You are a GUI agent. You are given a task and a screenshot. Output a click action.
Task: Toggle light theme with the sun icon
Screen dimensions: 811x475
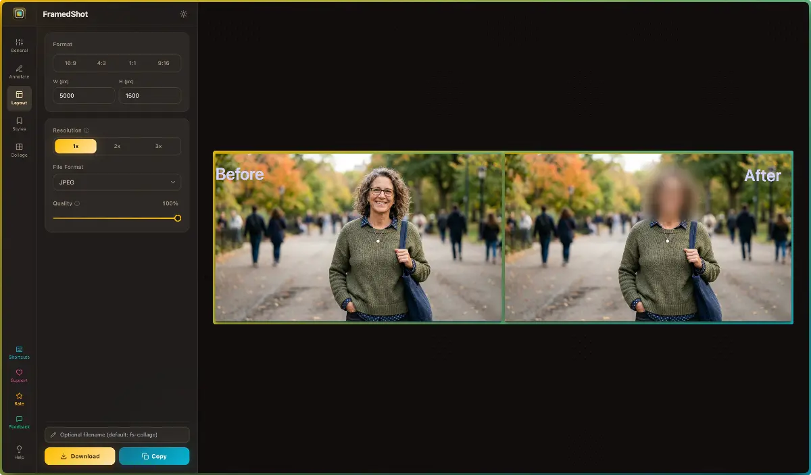click(183, 14)
